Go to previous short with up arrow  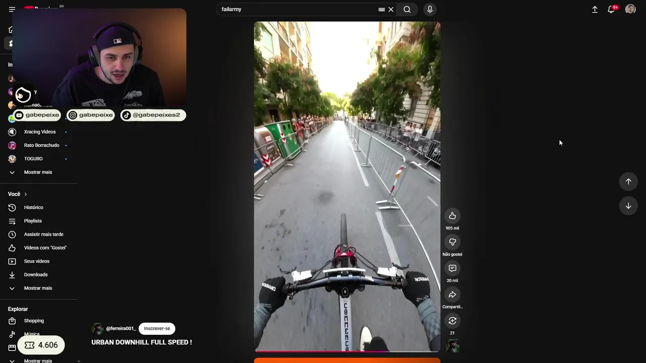(628, 181)
